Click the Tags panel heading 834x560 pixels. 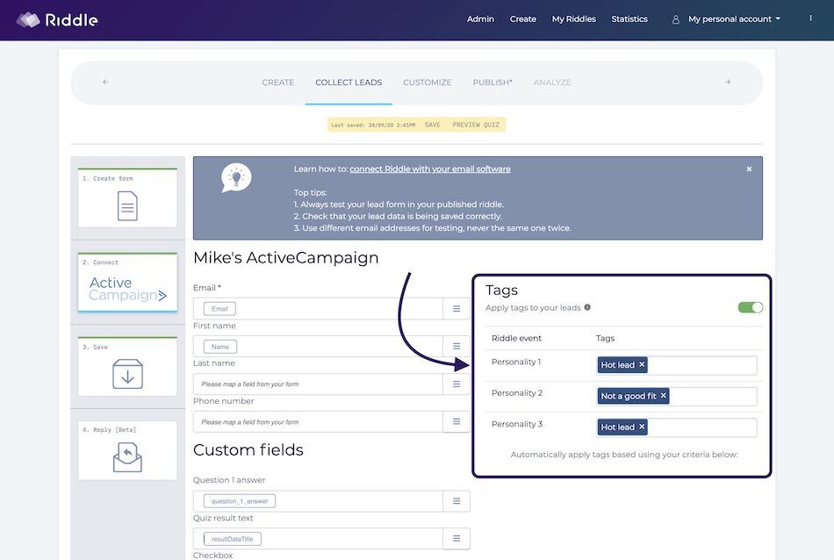[x=501, y=291]
